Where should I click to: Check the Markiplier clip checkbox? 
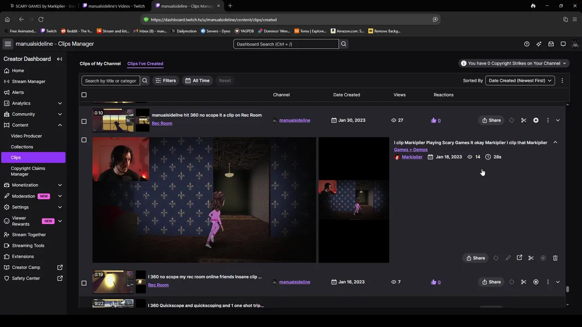click(x=84, y=140)
